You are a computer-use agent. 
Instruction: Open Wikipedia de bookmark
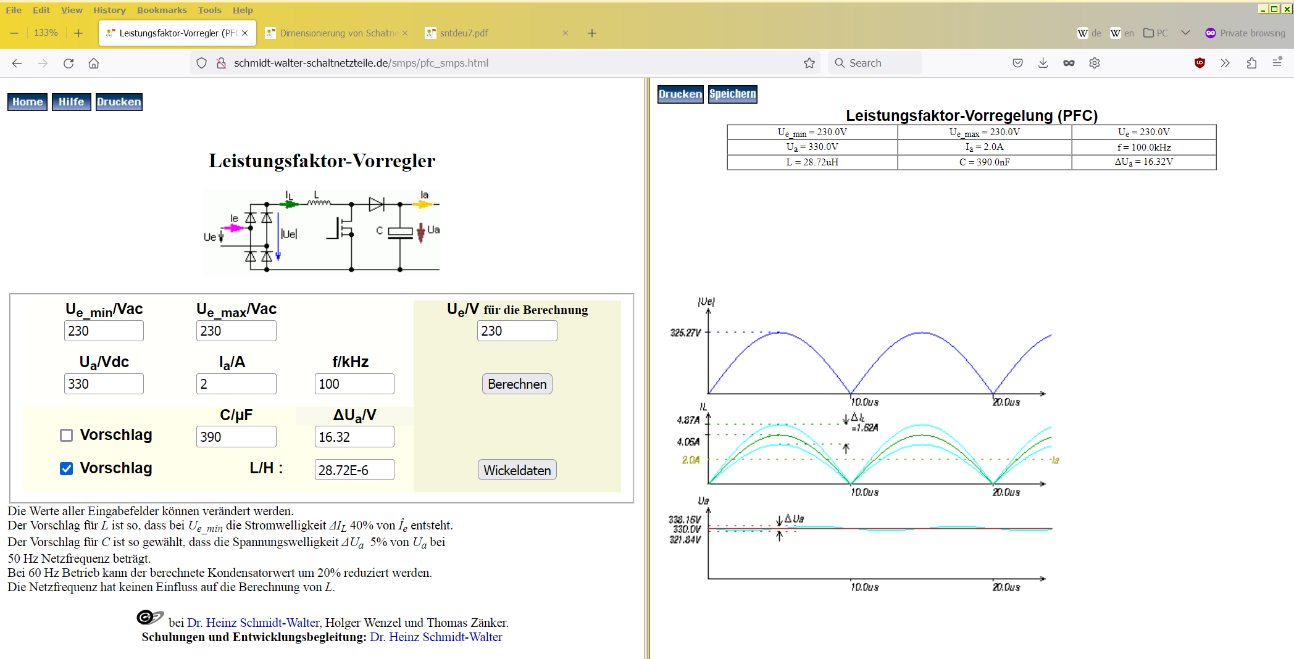[x=1090, y=33]
